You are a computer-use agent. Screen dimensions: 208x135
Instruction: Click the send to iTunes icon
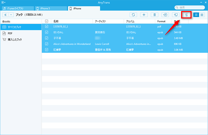pos(165,15)
